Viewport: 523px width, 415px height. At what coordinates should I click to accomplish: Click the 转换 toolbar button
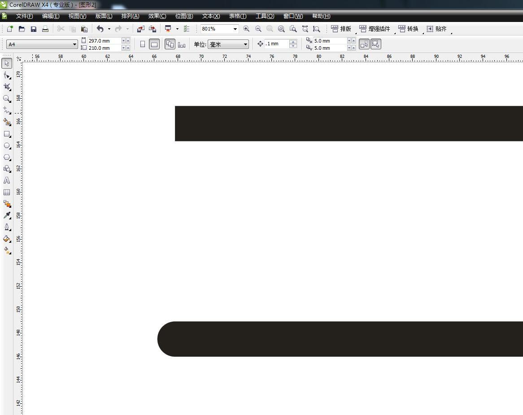pyautogui.click(x=408, y=29)
